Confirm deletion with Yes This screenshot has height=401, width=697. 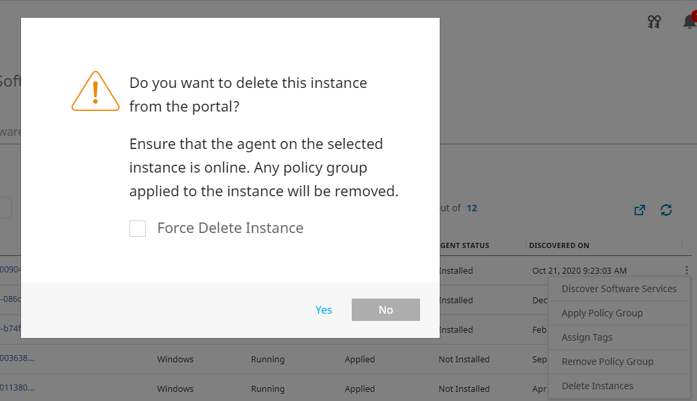pyautogui.click(x=324, y=310)
